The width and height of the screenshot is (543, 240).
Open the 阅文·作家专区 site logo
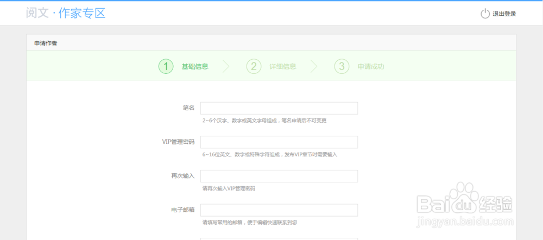tap(66, 13)
